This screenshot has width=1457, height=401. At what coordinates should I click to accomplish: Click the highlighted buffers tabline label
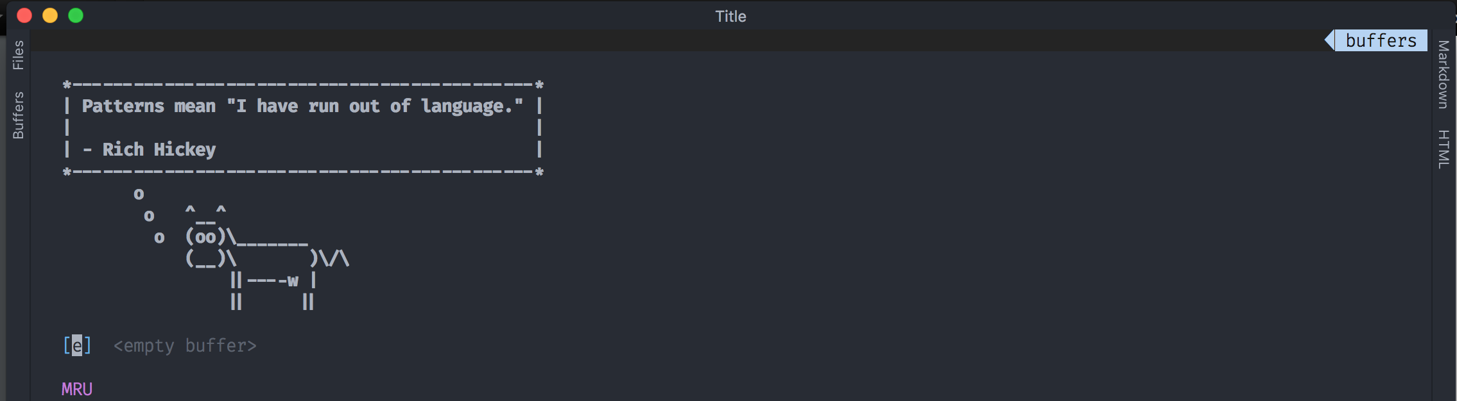pos(1381,40)
